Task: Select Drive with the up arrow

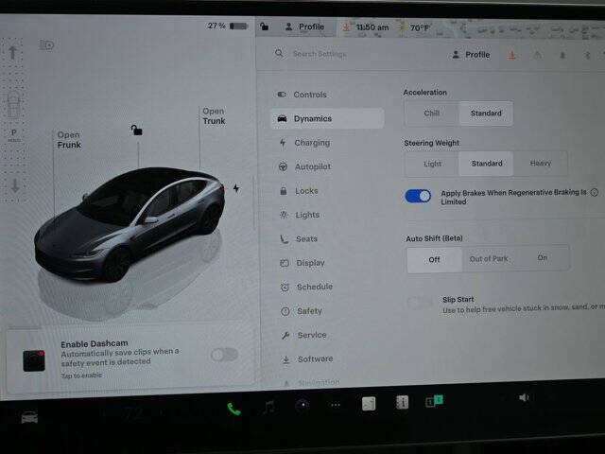Action: point(12,52)
